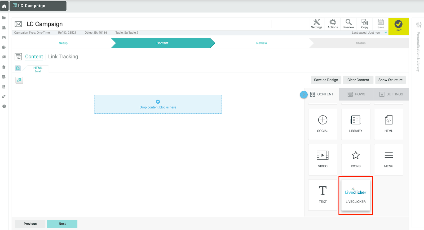Expand the Personalization & Library panel

[419, 48]
